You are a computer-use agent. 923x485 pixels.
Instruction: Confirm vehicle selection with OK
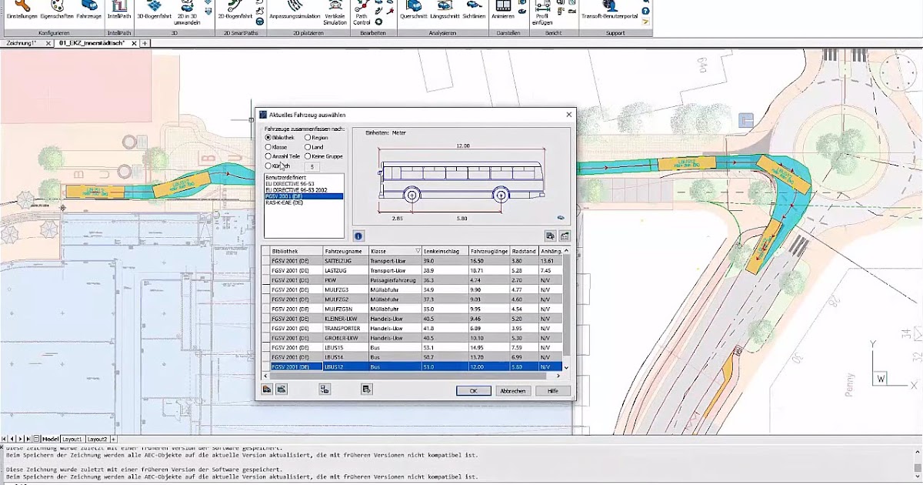[472, 390]
